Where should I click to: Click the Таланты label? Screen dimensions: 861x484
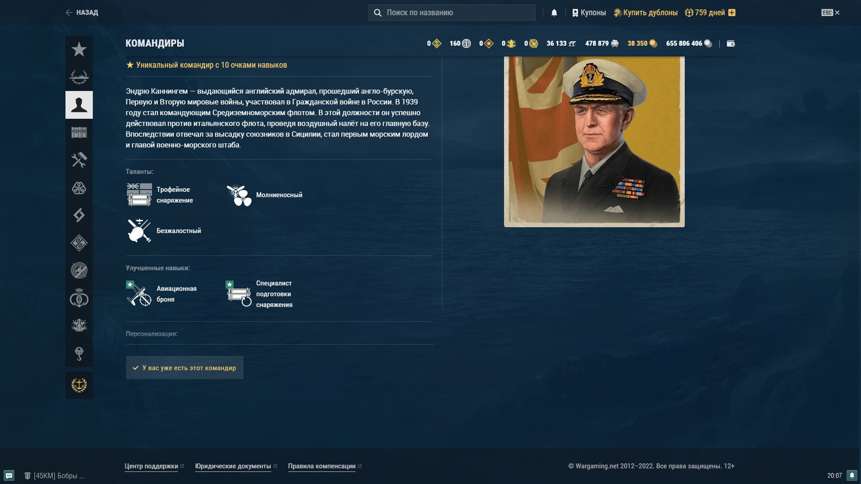pos(139,172)
